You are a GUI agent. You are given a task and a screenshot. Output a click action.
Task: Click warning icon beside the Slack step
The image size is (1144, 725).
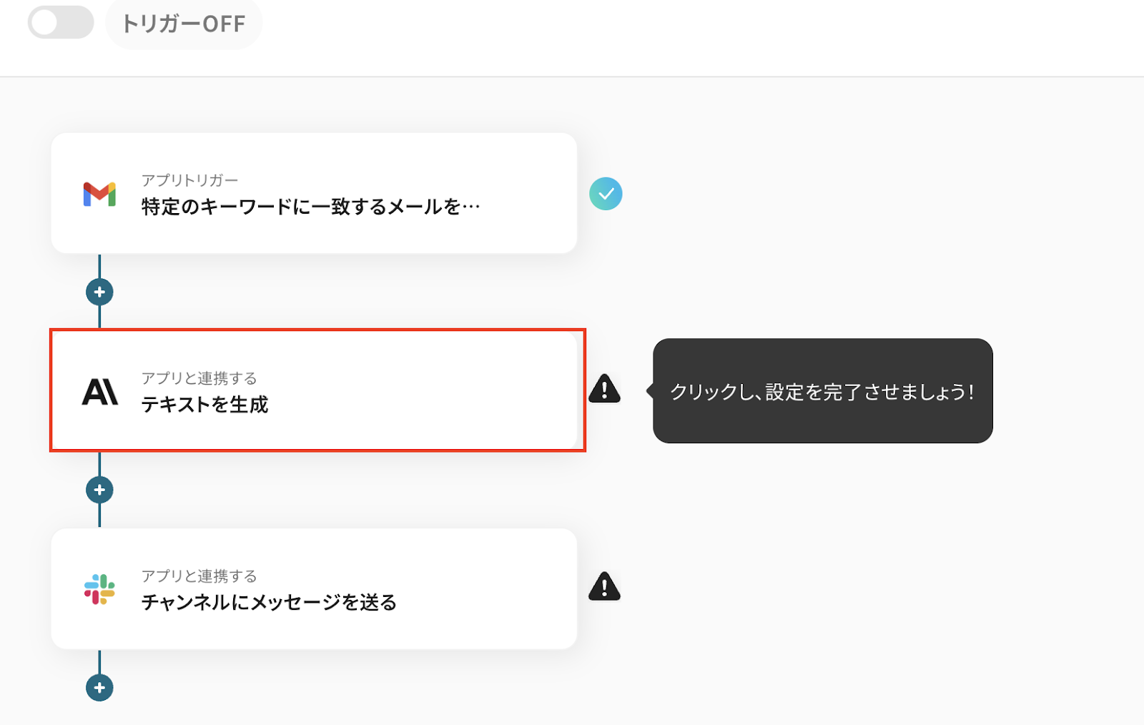(x=604, y=587)
